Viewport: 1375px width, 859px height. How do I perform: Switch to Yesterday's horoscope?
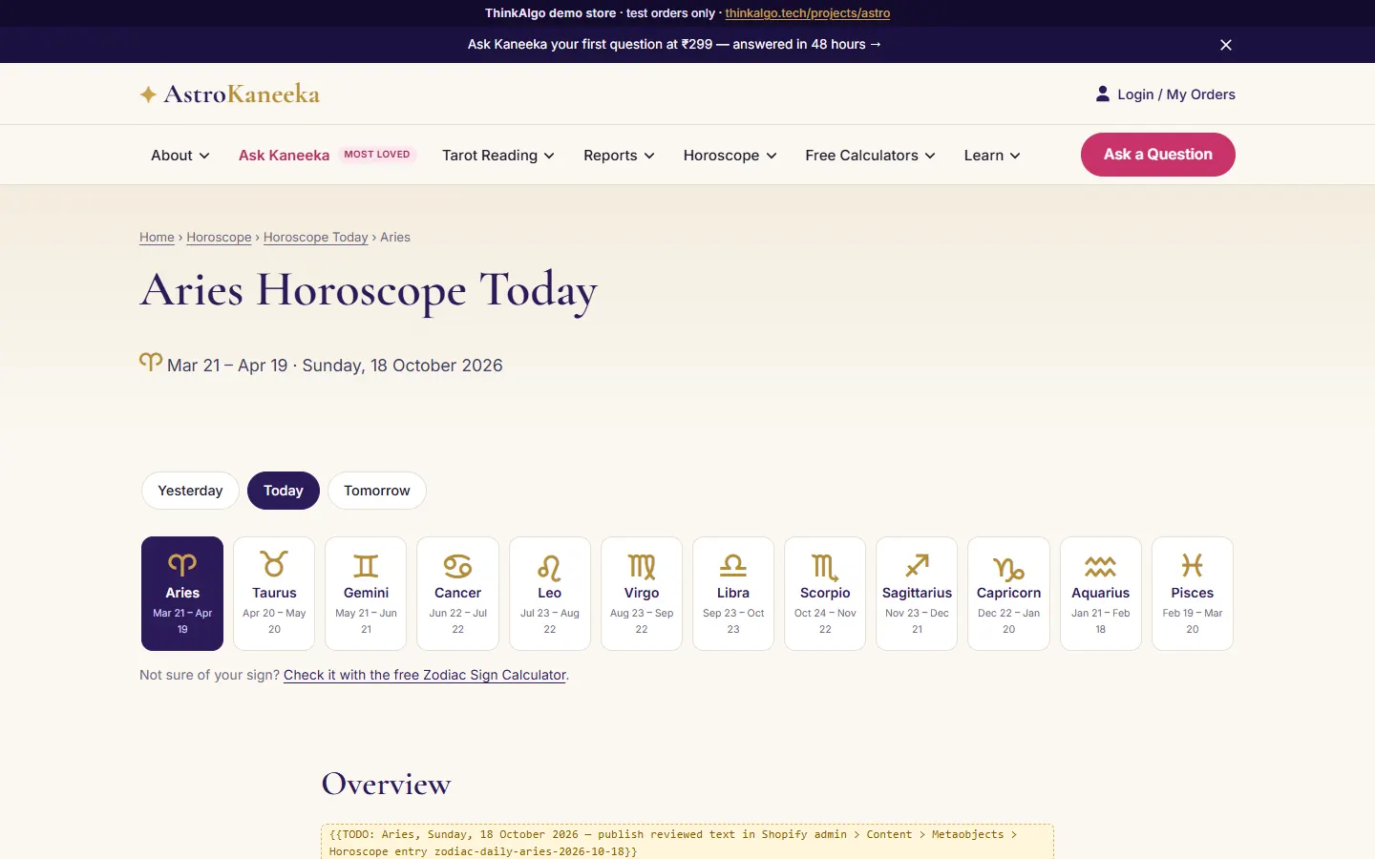(190, 491)
